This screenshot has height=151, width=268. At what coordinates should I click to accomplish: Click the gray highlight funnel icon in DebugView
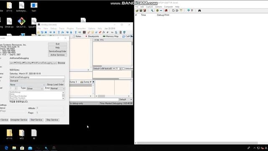(x=192, y=10)
